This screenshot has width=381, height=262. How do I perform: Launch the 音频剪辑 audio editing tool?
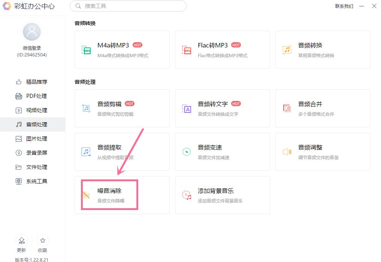click(x=122, y=108)
